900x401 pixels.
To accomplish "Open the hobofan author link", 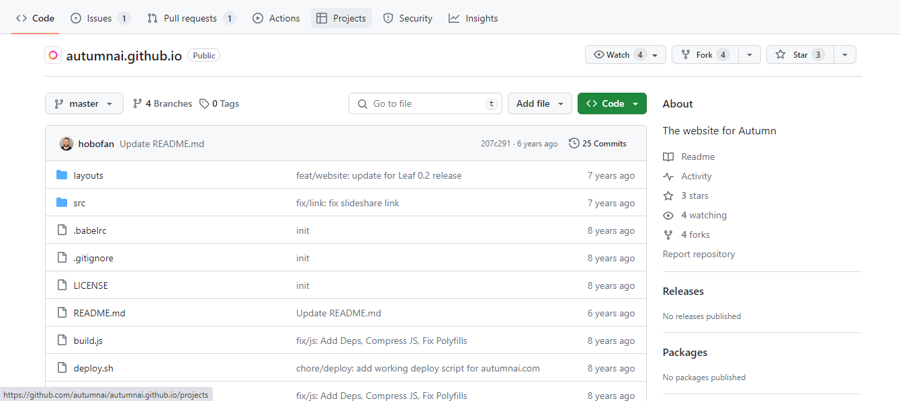I will pyautogui.click(x=96, y=144).
